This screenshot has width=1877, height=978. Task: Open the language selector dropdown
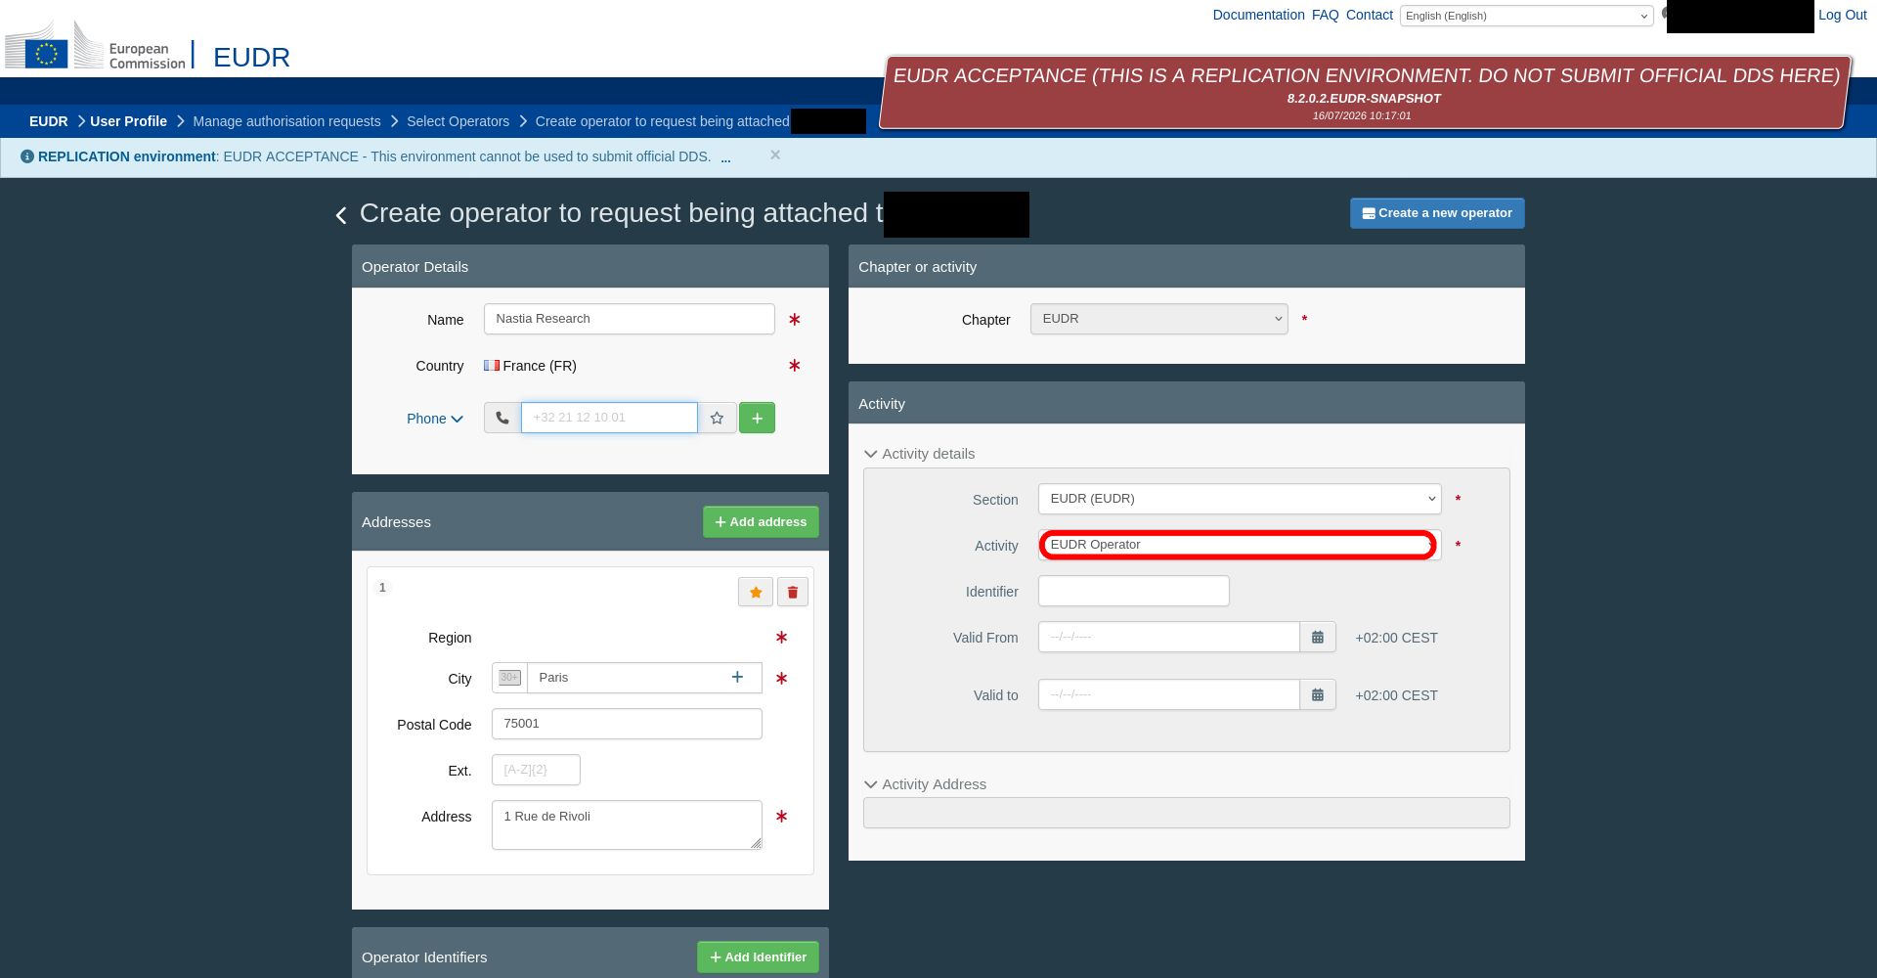coord(1526,16)
